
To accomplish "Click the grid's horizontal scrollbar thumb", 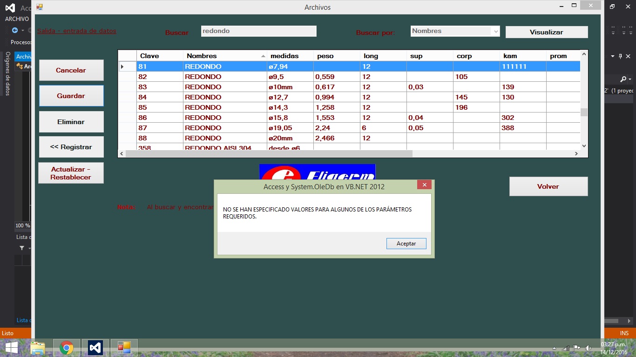I will click(x=269, y=153).
